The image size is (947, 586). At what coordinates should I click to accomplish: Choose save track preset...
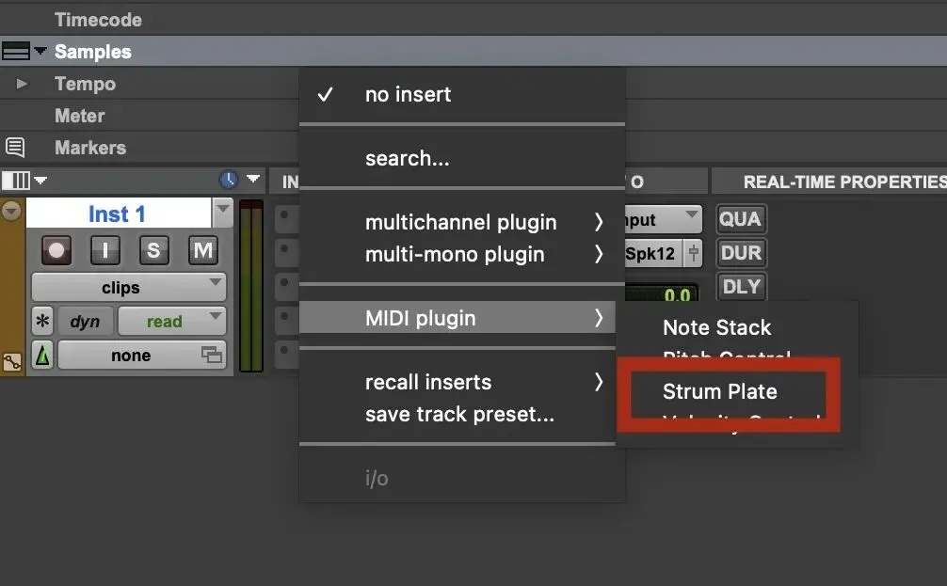click(x=457, y=414)
